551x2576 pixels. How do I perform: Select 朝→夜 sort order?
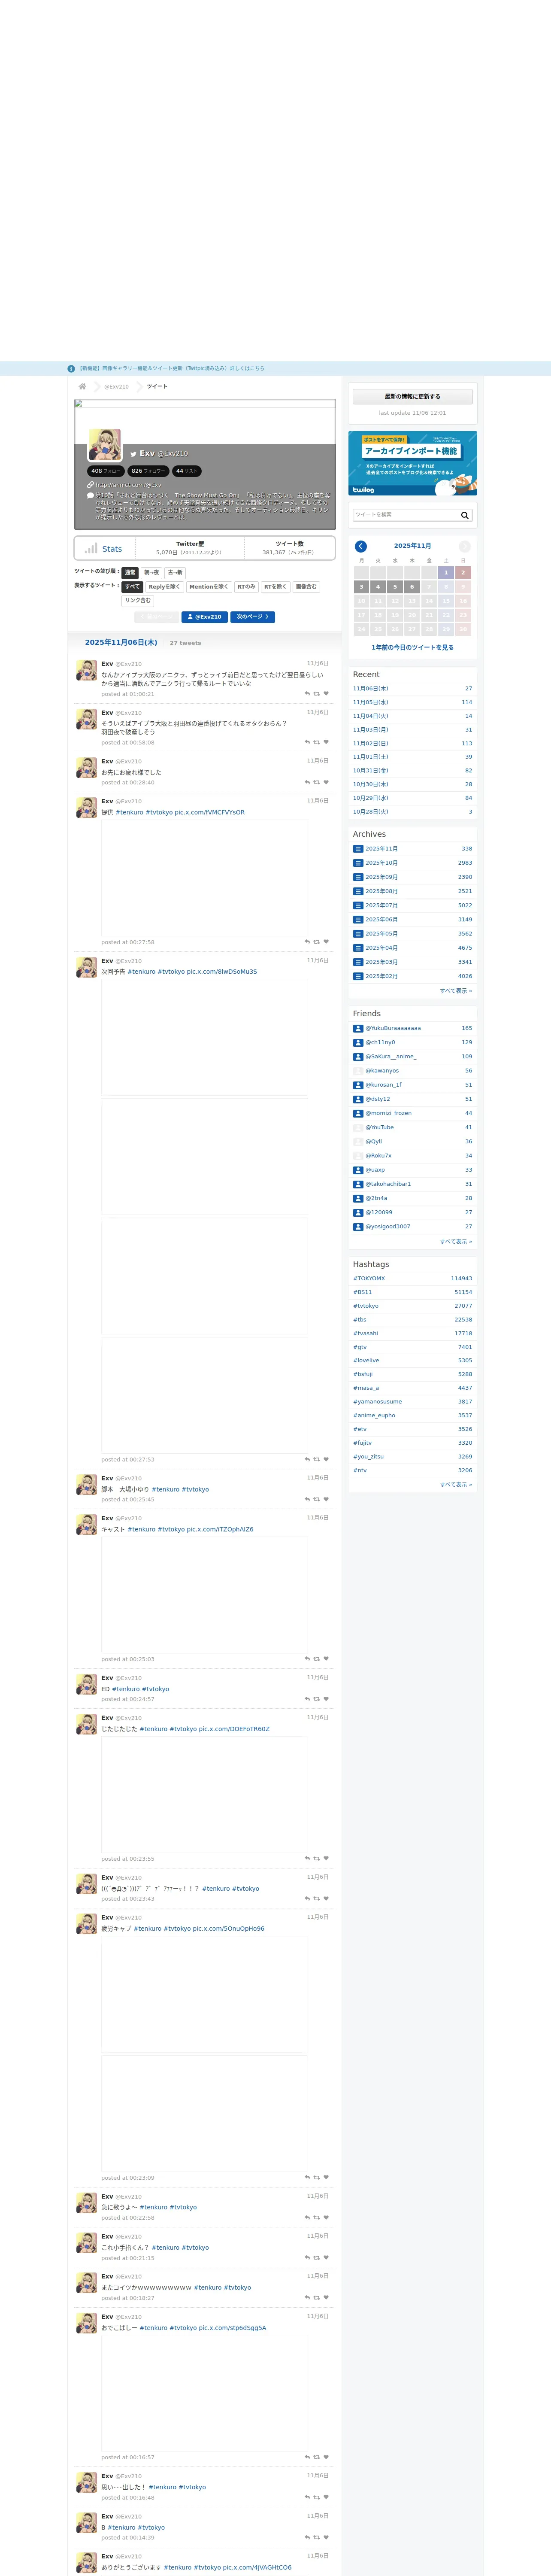click(151, 573)
